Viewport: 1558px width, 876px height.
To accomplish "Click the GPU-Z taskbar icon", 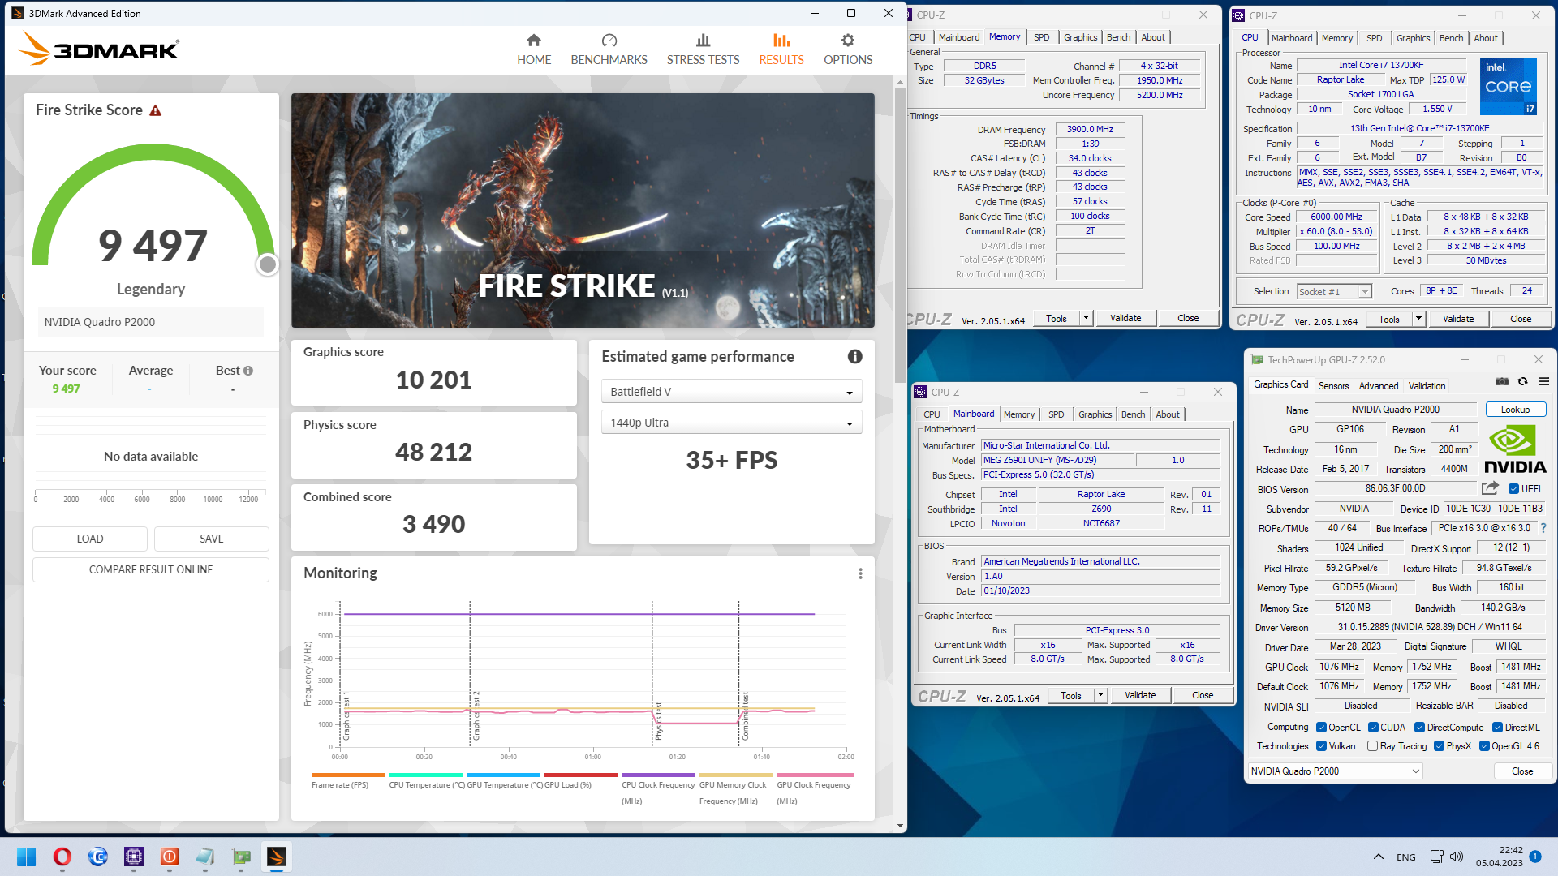I will coord(241,857).
